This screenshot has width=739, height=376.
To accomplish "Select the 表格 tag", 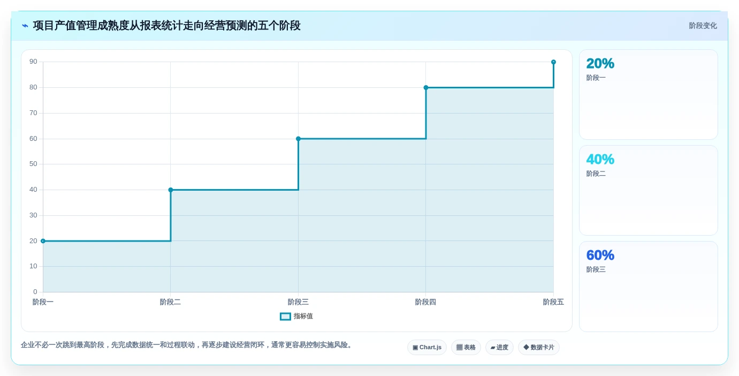I will pos(466,348).
